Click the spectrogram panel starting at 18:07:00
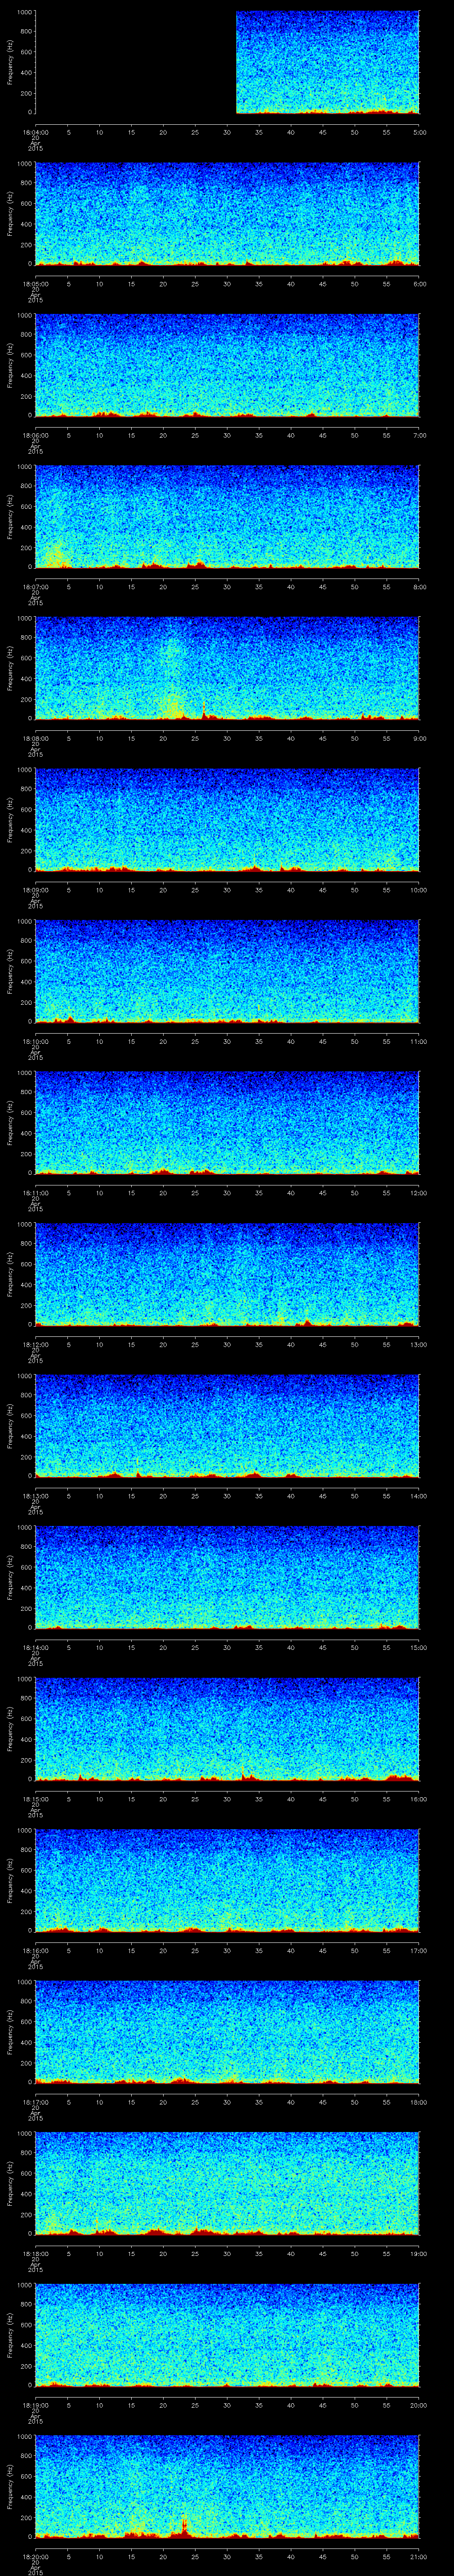Image resolution: width=454 pixels, height=2576 pixels. pyautogui.click(x=227, y=517)
